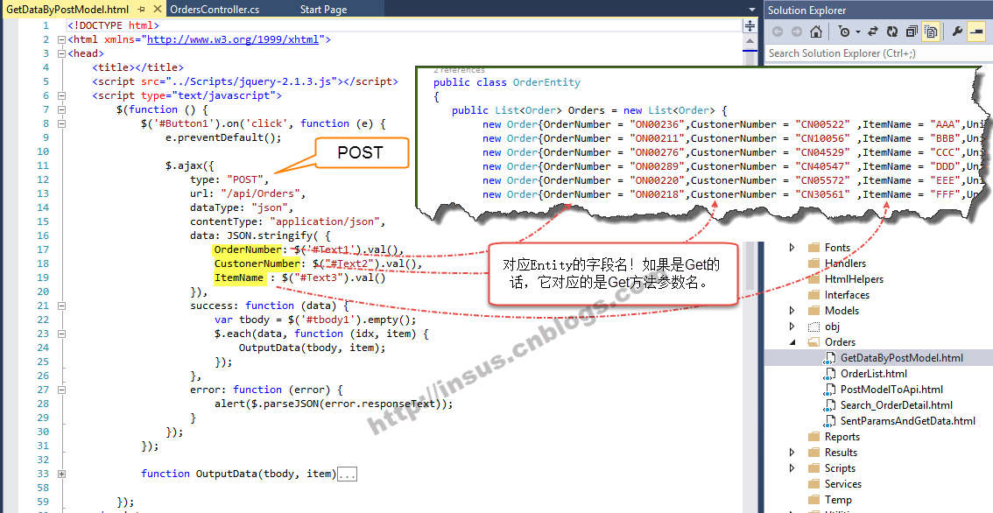Select OrderList.html file

point(873,374)
